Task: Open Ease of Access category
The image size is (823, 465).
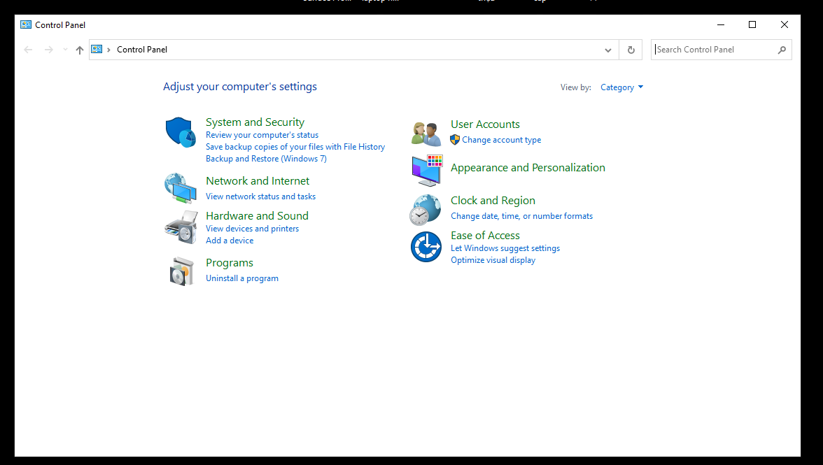Action: point(485,236)
